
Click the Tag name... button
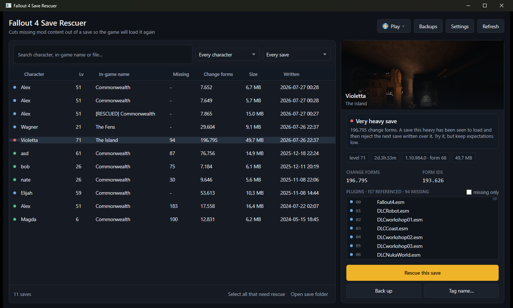(x=461, y=291)
